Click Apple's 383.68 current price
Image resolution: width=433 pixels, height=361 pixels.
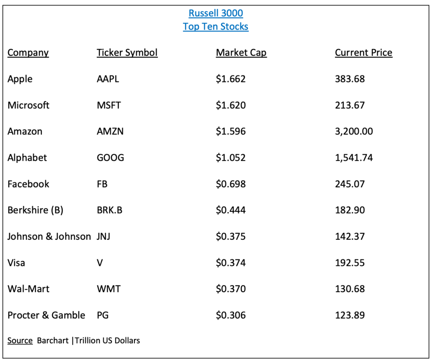pyautogui.click(x=350, y=79)
